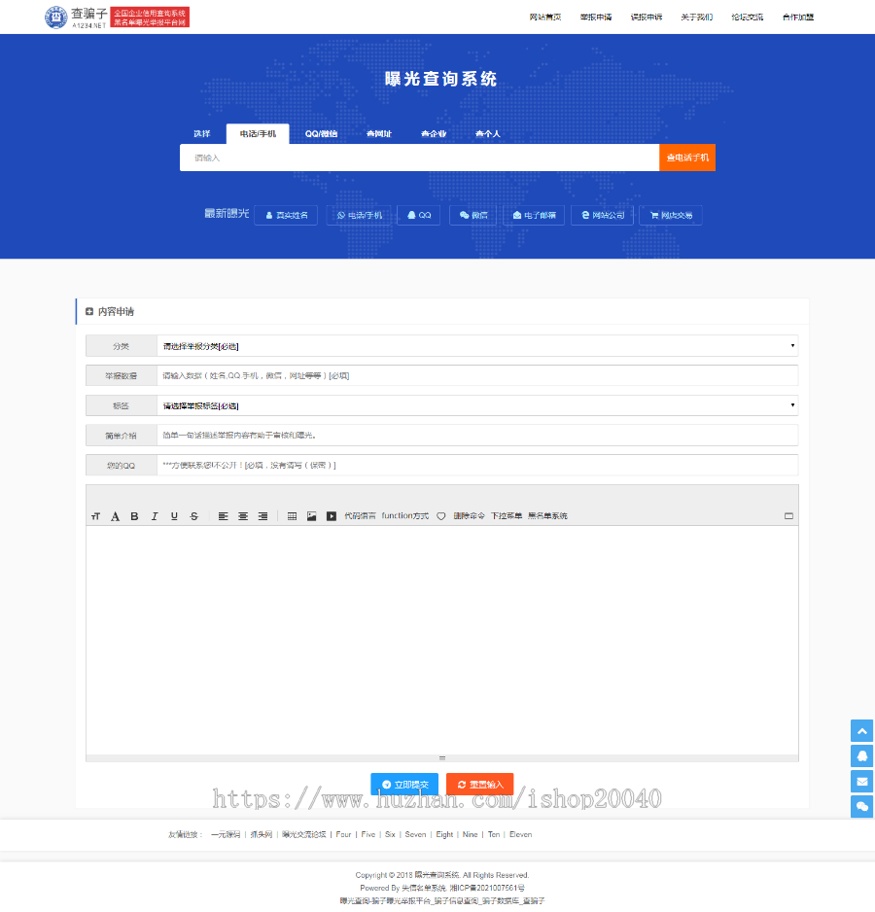875x912 pixels.
Task: Open the 分类 category dropdown
Action: coord(477,346)
